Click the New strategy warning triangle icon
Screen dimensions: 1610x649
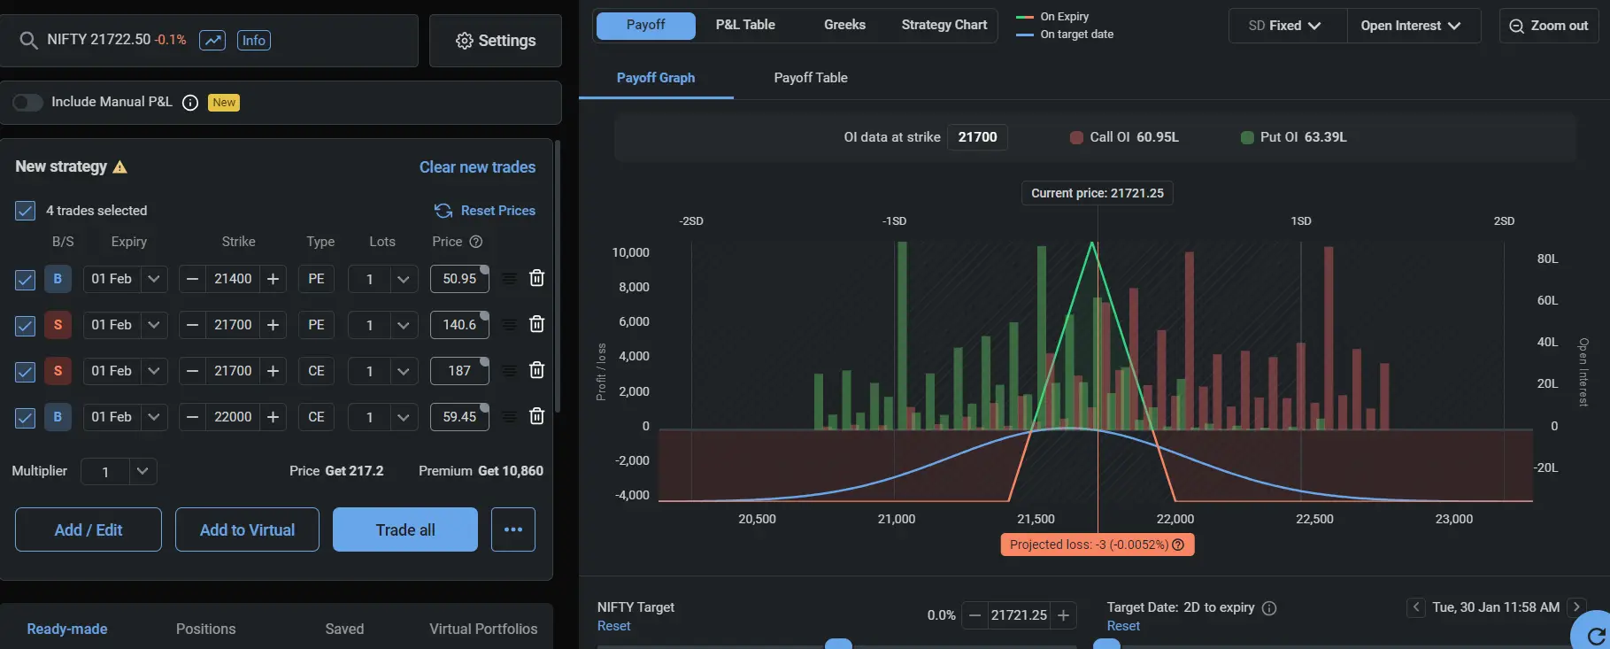point(120,166)
